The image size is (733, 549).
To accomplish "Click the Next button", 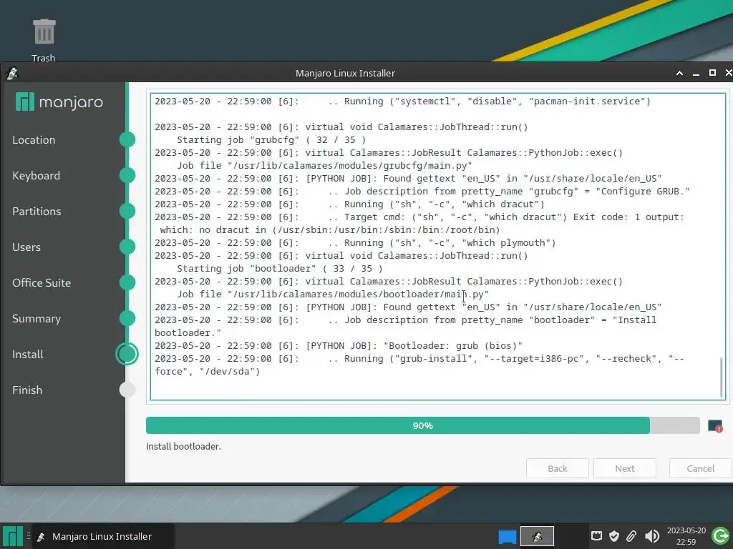I will [x=624, y=468].
